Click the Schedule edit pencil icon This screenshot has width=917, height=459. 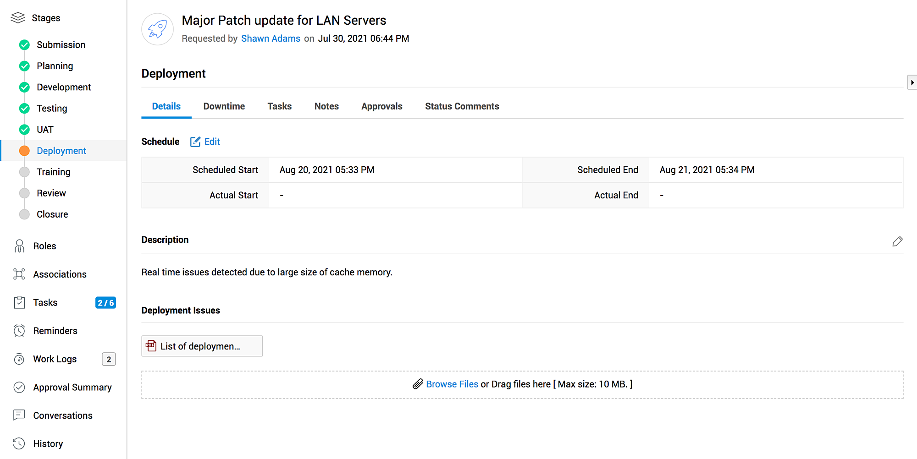pos(195,142)
